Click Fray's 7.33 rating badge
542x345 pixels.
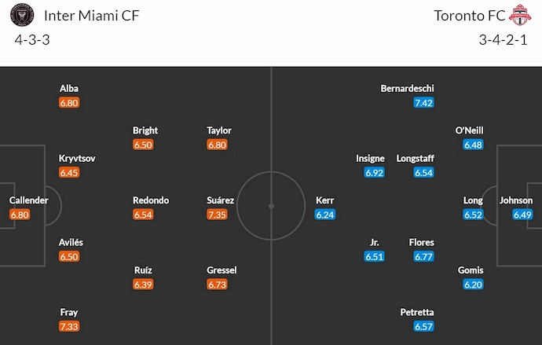tap(69, 326)
